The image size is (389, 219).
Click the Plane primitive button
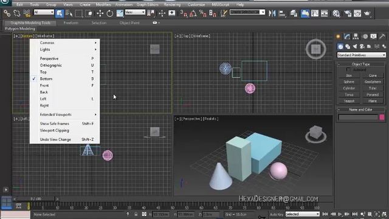[x=373, y=101]
